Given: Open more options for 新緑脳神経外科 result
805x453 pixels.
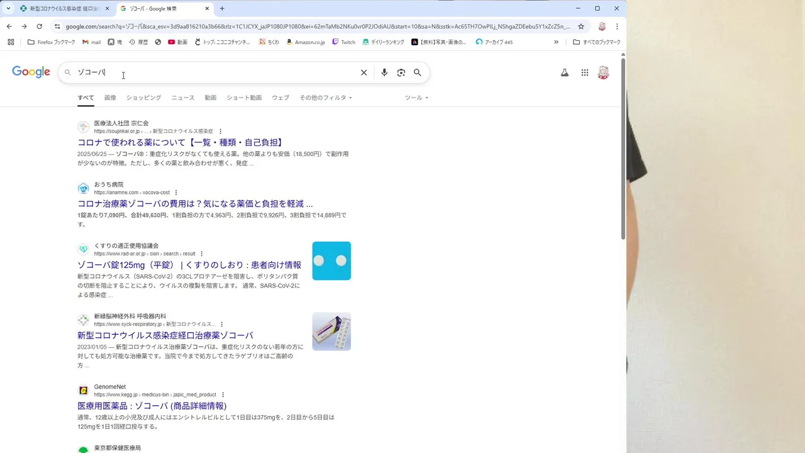Looking at the screenshot, I should pos(221,324).
